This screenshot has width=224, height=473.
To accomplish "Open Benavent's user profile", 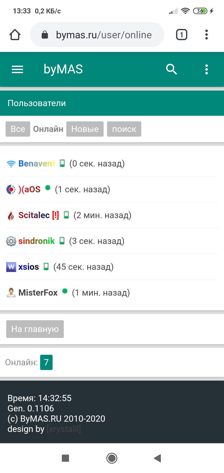I will pyautogui.click(x=37, y=163).
